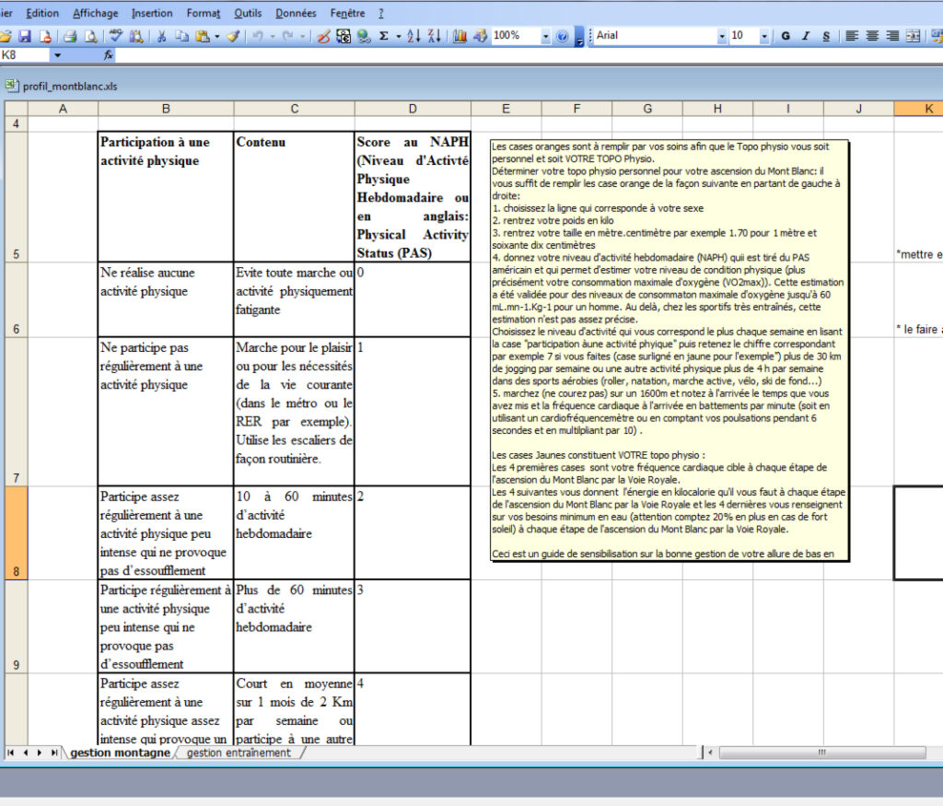The height and width of the screenshot is (806, 943).
Task: Toggle bold formatting (G)
Action: [x=786, y=36]
